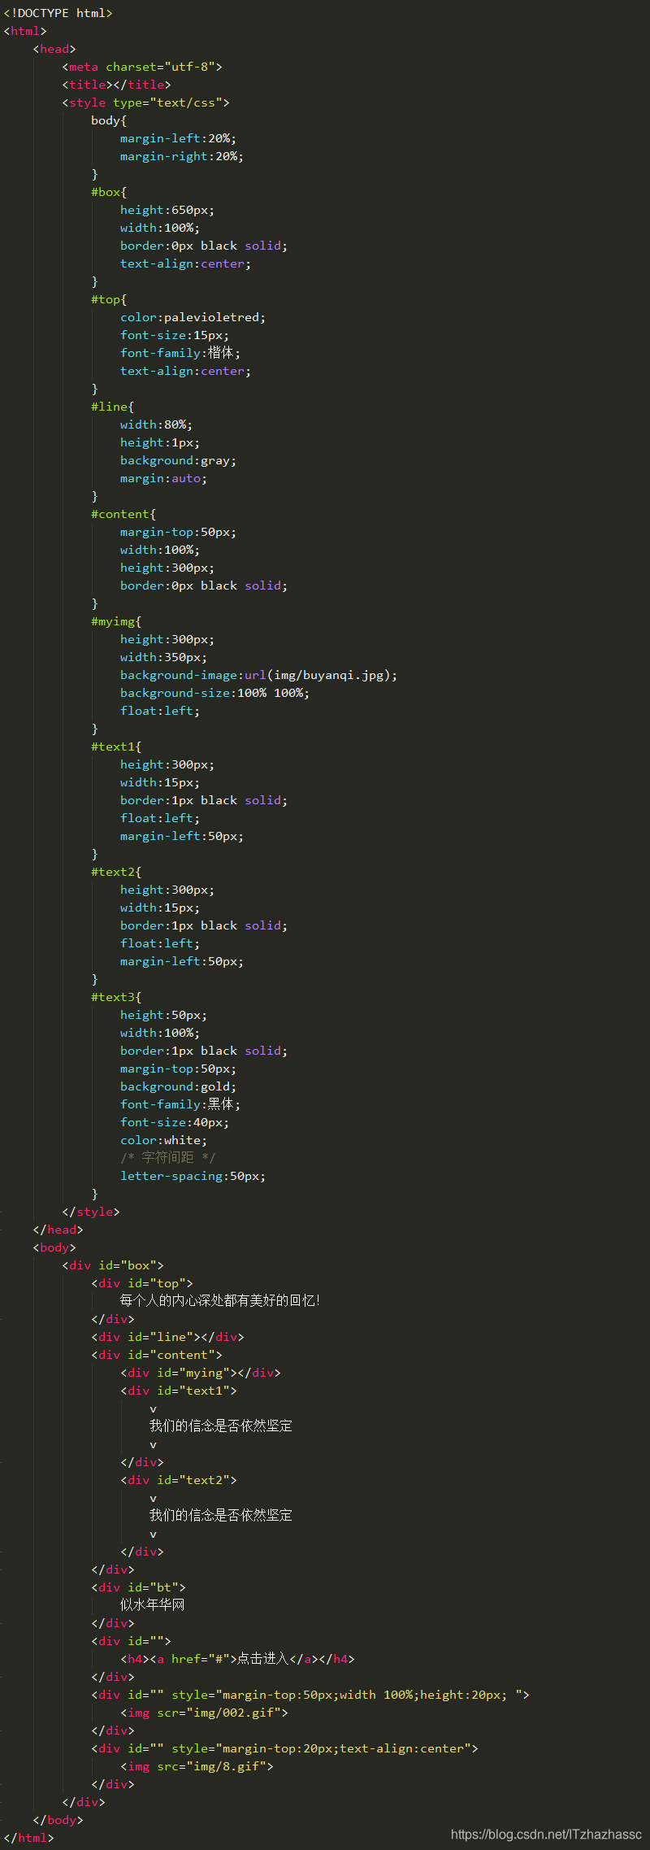Select the "margin-left:20%;" declaration
The image size is (650, 1850).
[179, 138]
